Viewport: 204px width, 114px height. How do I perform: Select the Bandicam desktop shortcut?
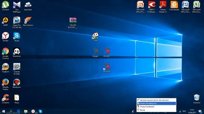click(x=17, y=83)
